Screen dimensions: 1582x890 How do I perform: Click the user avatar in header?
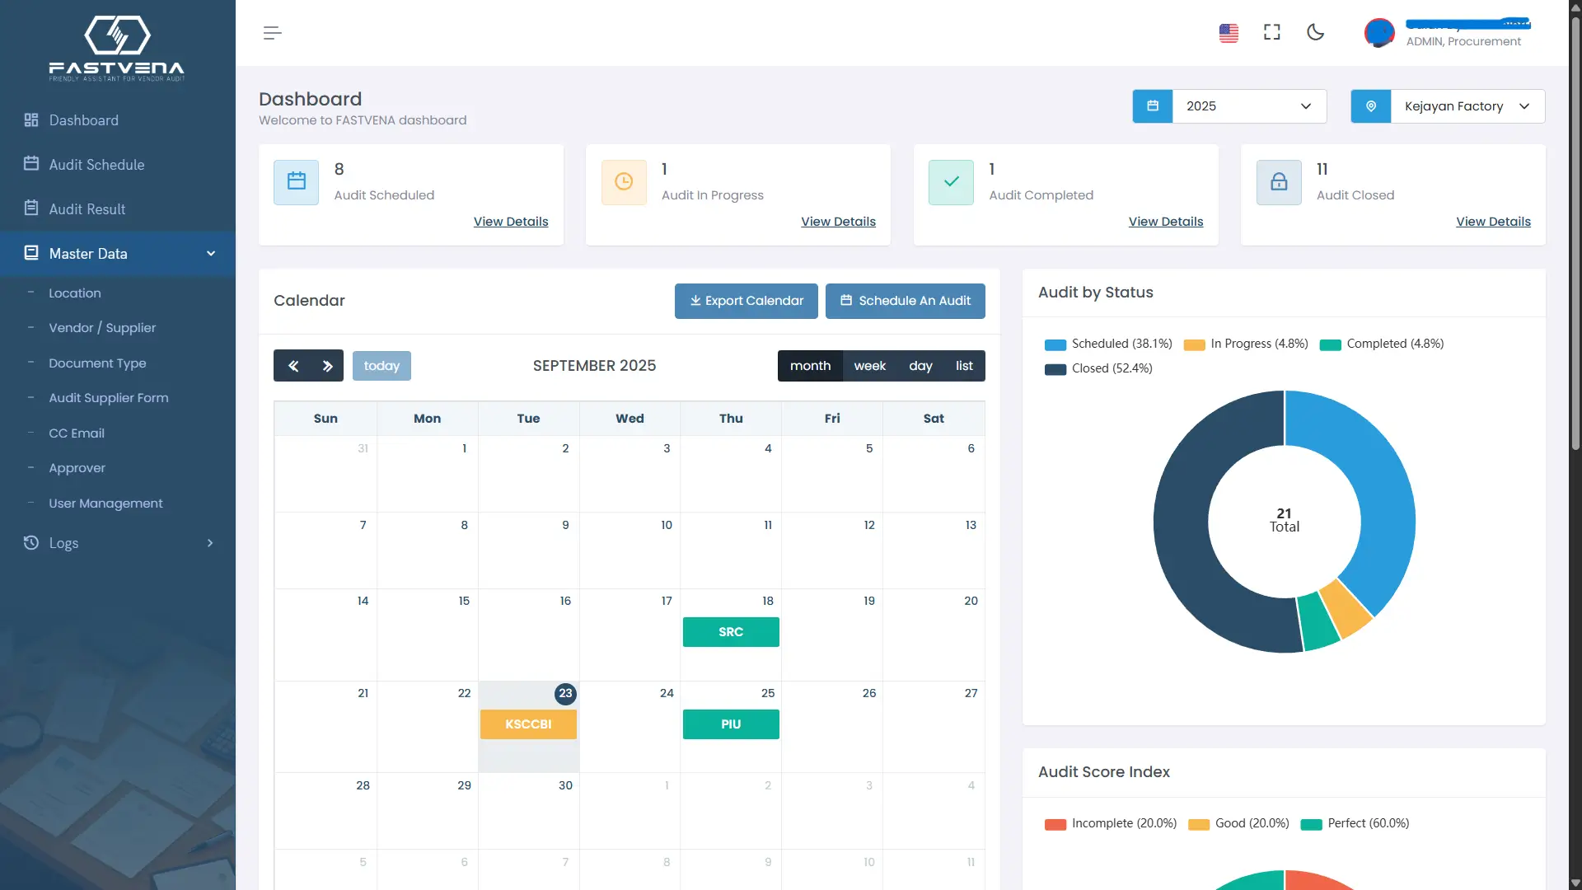1378,33
